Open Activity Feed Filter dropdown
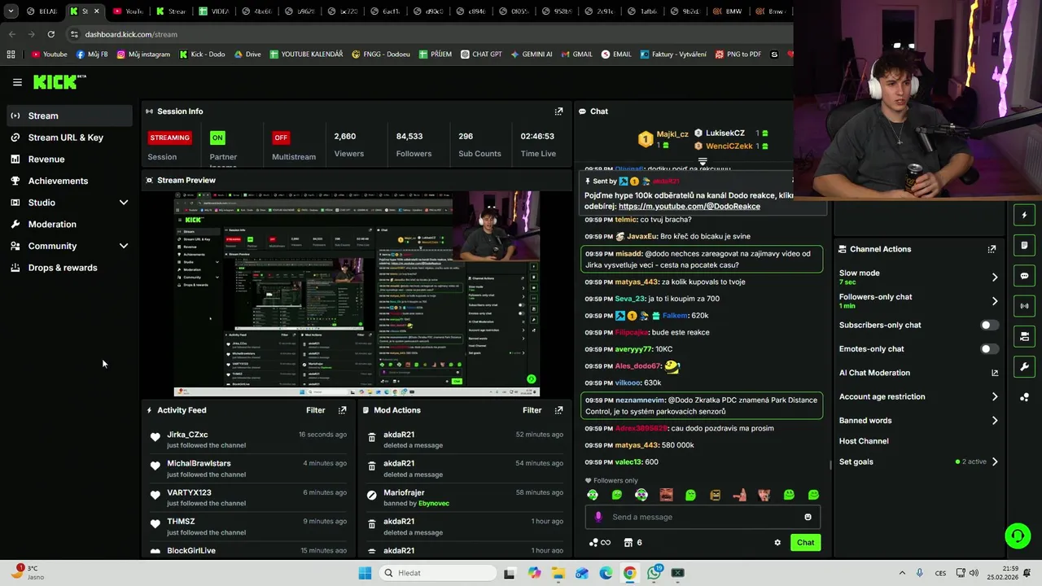Image resolution: width=1042 pixels, height=586 pixels. click(x=315, y=410)
